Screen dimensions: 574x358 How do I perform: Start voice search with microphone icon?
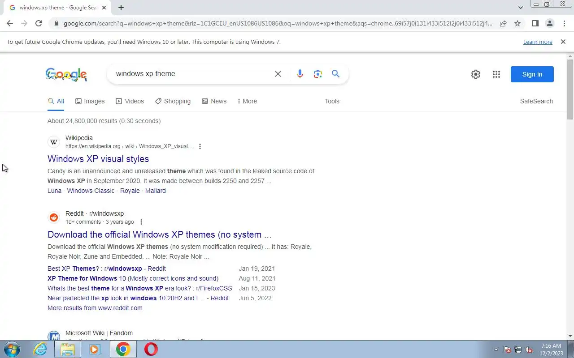[x=300, y=74]
